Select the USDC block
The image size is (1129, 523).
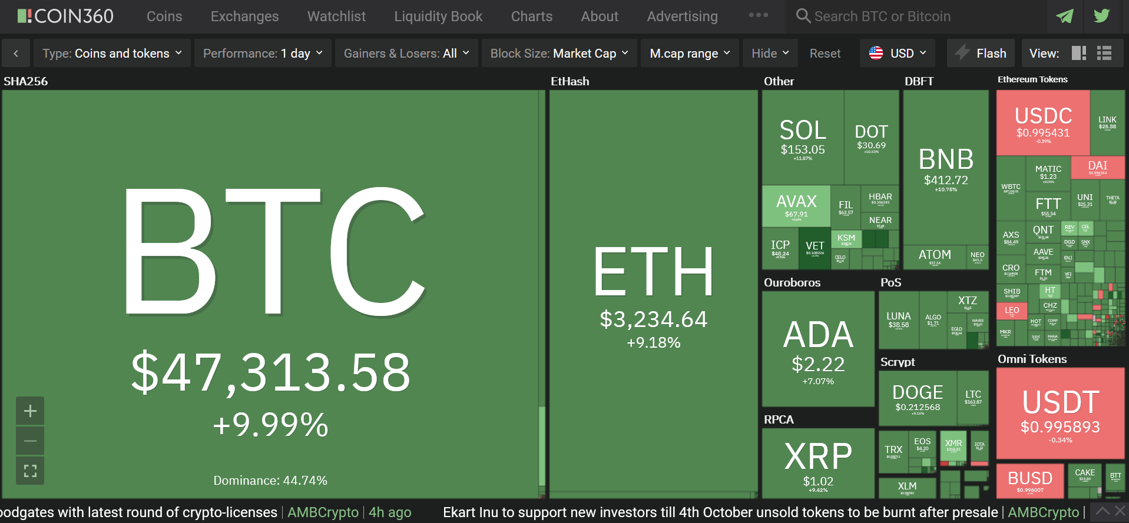[1043, 123]
